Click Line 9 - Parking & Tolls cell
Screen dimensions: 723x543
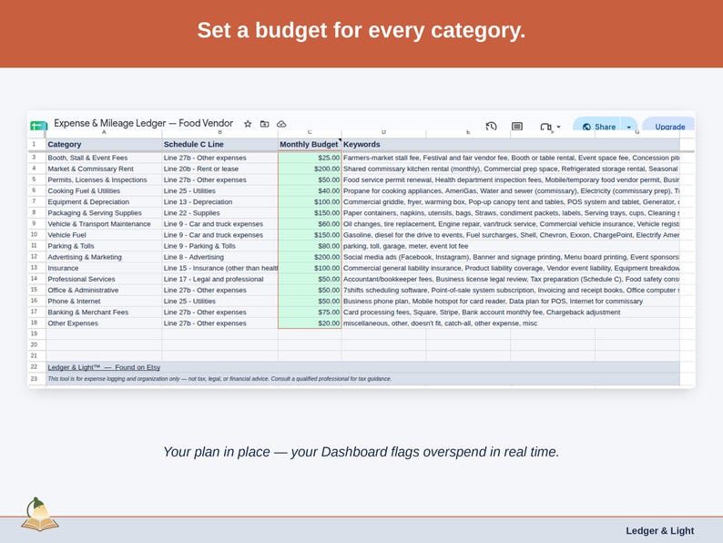pyautogui.click(x=220, y=246)
